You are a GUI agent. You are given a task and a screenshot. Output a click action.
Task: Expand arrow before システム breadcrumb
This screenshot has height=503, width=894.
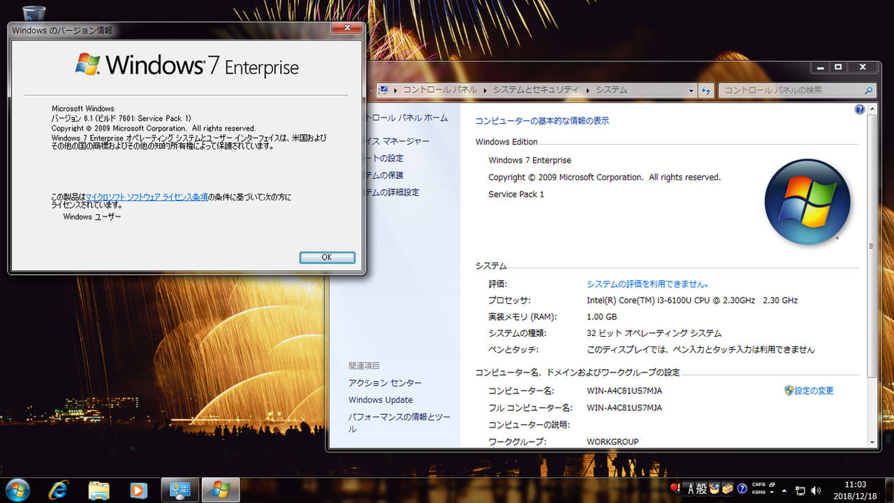[x=587, y=90]
